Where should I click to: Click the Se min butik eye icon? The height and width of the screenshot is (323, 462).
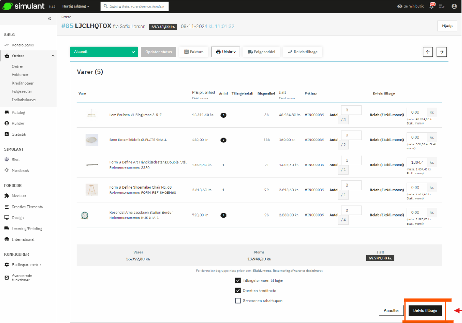pyautogui.click(x=400, y=6)
